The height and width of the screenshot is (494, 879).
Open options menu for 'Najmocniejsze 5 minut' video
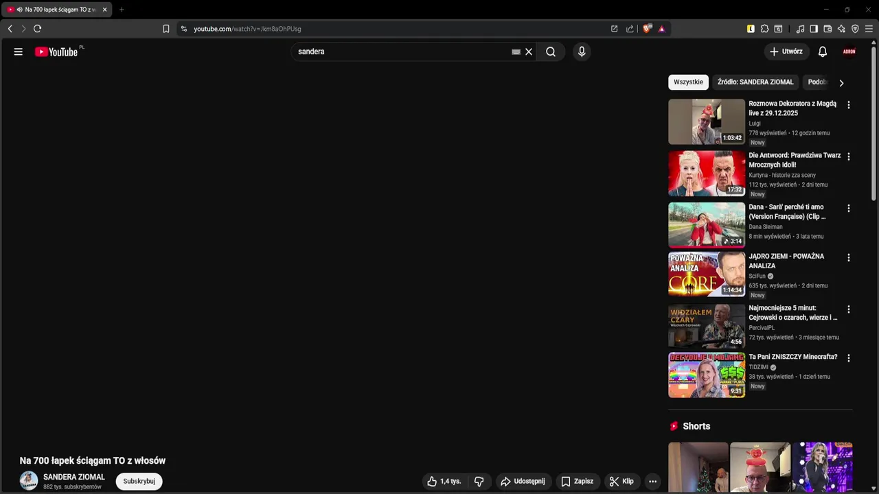(x=848, y=309)
